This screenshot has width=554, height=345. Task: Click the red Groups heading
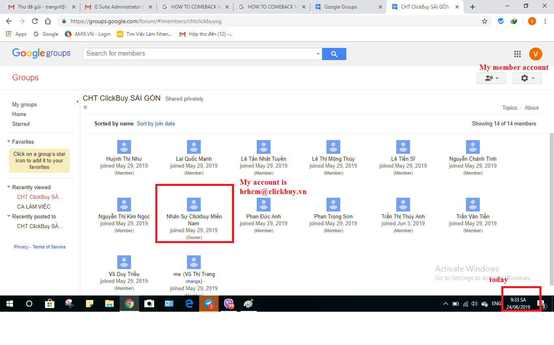25,78
